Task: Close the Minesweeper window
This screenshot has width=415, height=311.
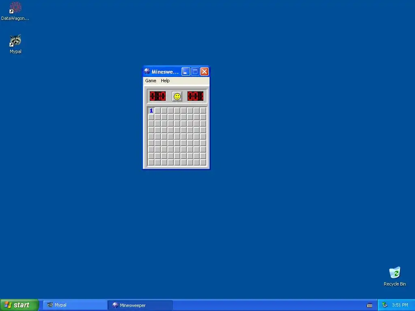Action: (x=204, y=71)
